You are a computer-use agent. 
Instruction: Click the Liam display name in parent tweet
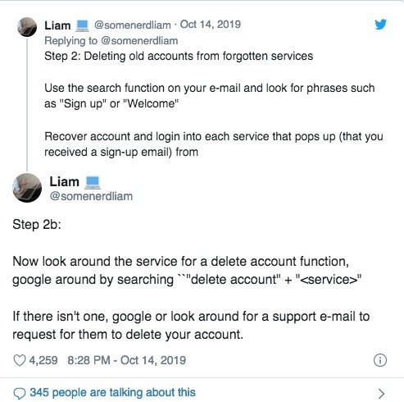pyautogui.click(x=57, y=25)
